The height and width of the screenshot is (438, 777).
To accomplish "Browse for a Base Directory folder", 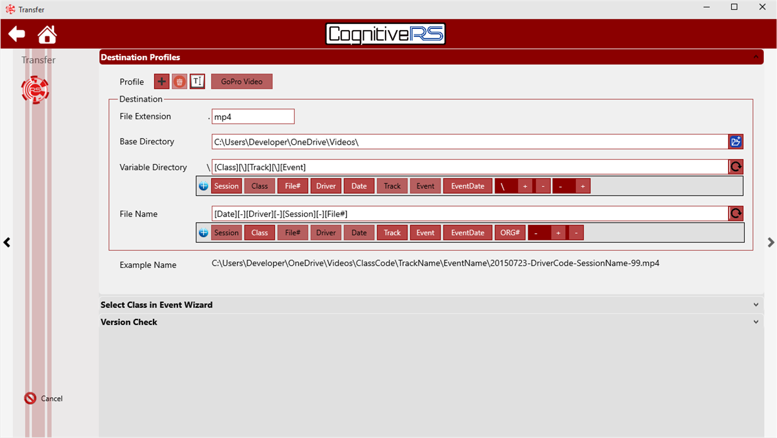I will pyautogui.click(x=735, y=141).
